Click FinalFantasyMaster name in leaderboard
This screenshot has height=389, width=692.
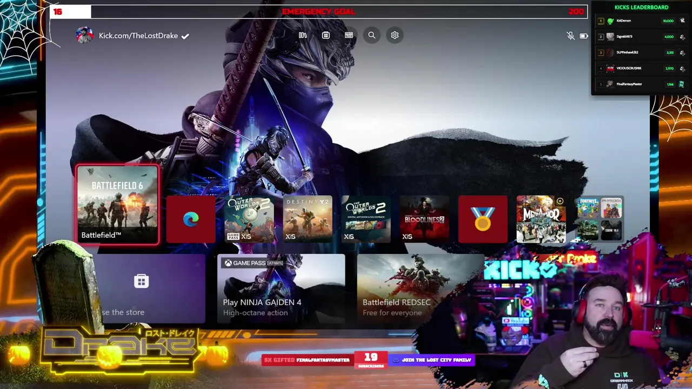629,84
